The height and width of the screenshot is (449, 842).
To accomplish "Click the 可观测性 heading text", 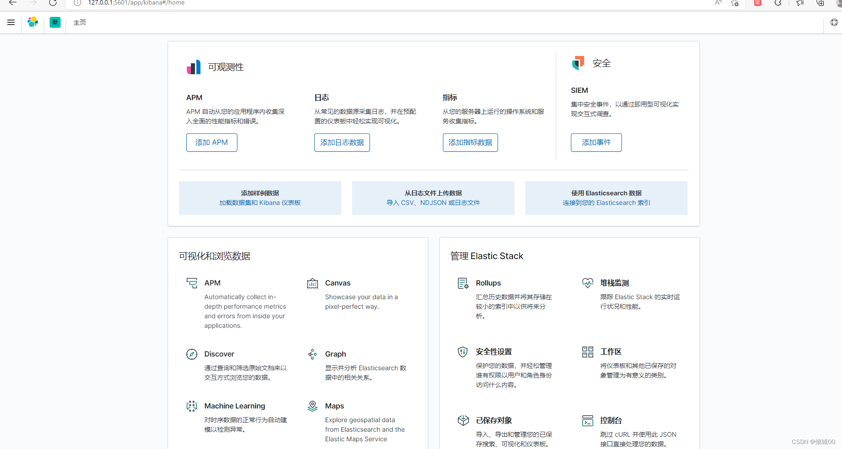I will 226,67.
